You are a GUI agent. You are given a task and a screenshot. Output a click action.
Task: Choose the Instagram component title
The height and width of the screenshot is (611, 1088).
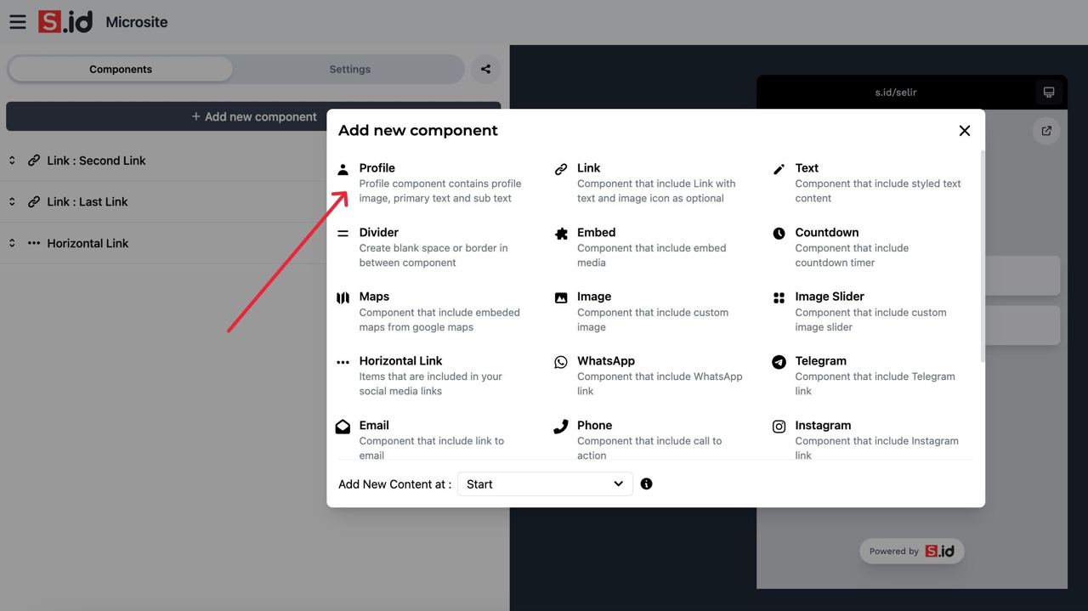[823, 426]
